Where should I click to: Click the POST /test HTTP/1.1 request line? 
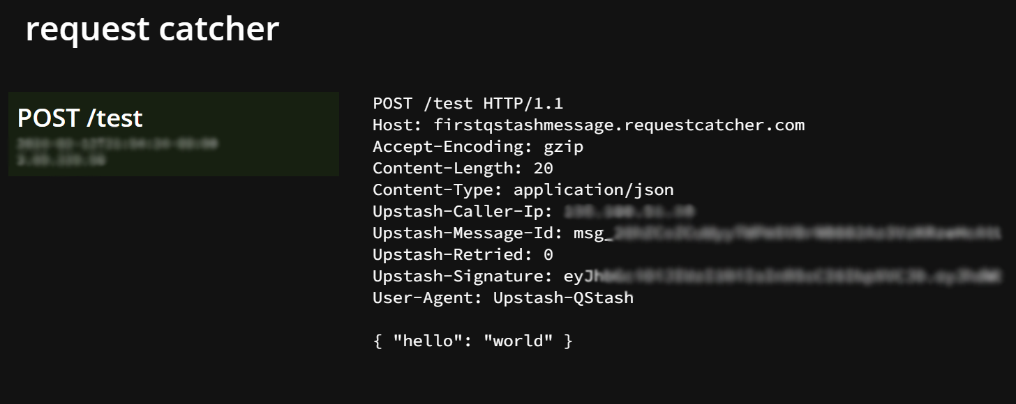click(x=468, y=104)
